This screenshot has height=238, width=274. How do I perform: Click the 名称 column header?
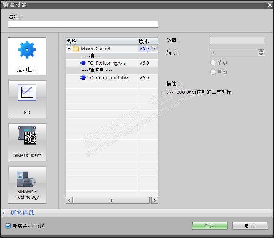click(x=102, y=41)
